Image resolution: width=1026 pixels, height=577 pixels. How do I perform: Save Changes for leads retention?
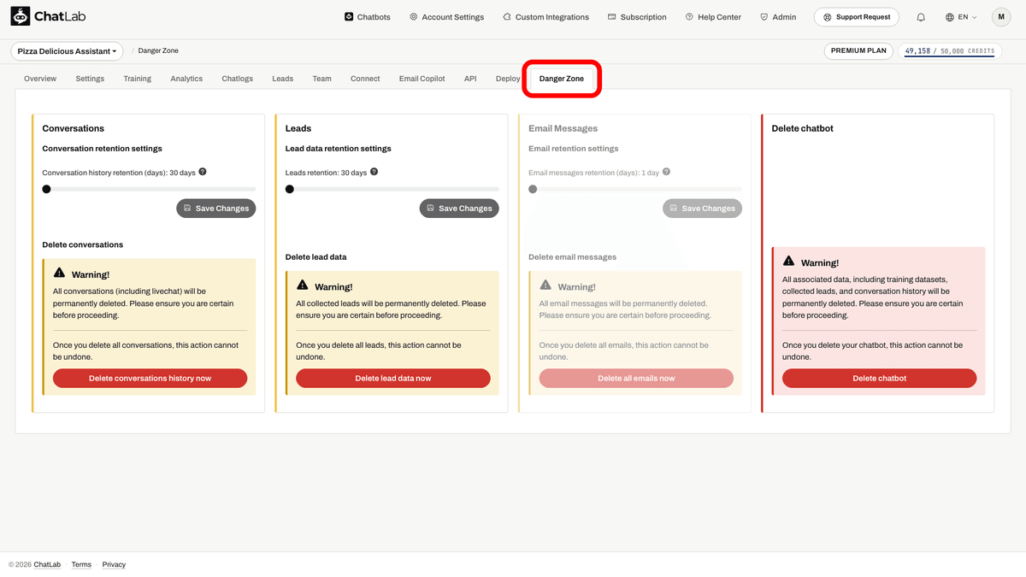pos(459,208)
